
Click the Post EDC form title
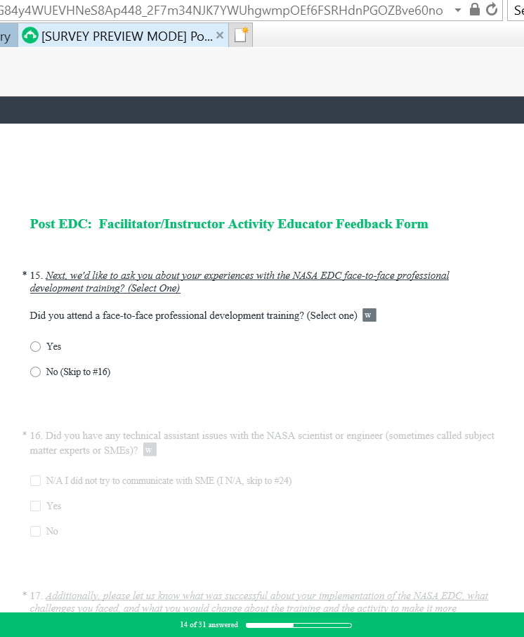pyautogui.click(x=229, y=224)
